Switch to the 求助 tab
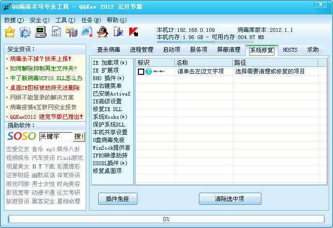This screenshot has height=228, width=333. pos(313,50)
